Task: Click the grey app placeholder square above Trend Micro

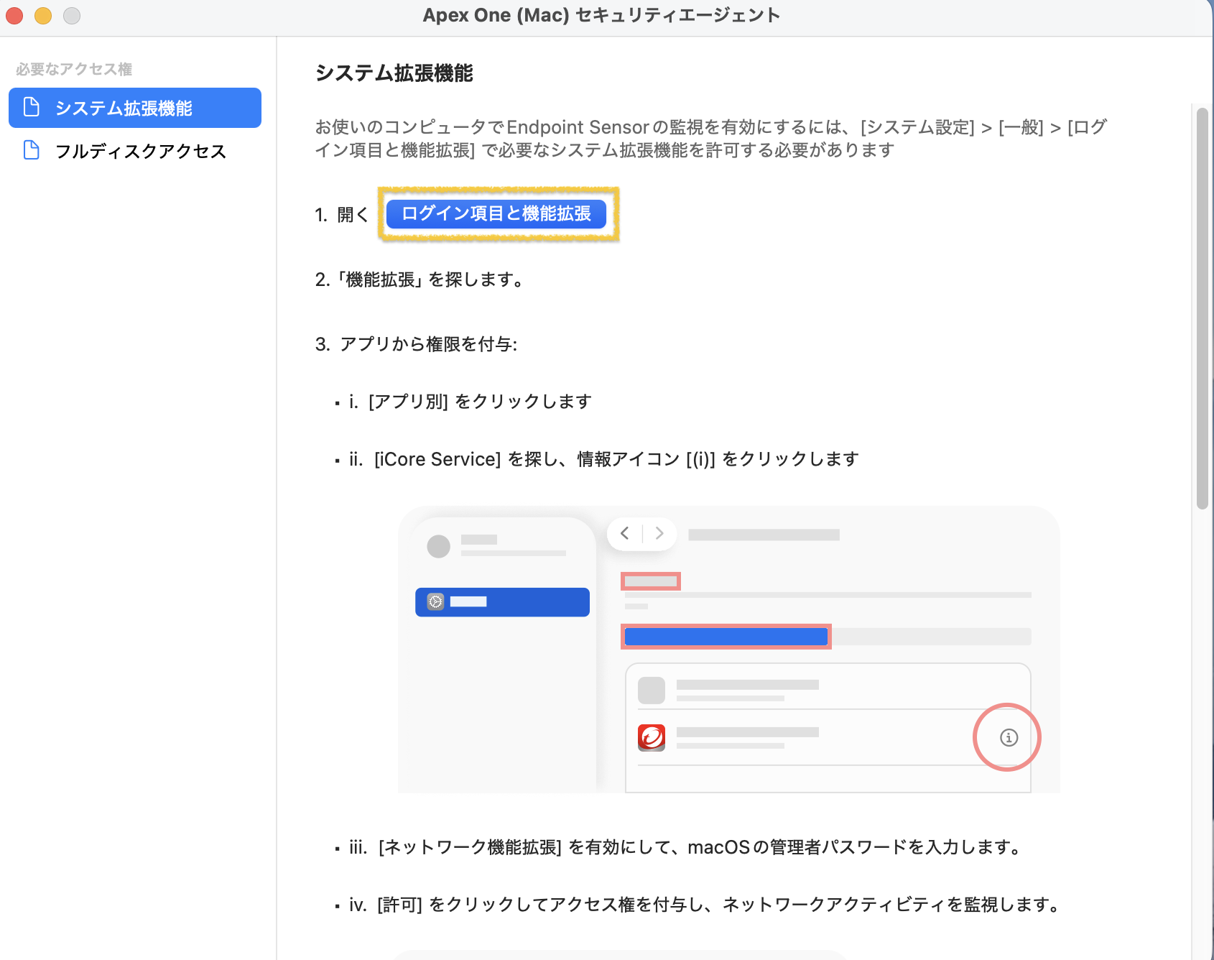Action: tap(652, 691)
